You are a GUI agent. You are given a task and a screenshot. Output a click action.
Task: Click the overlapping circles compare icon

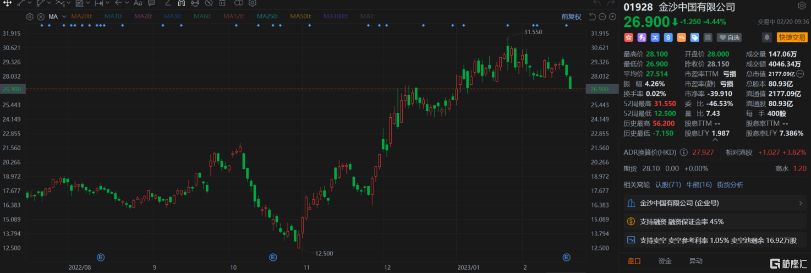(239, 3)
